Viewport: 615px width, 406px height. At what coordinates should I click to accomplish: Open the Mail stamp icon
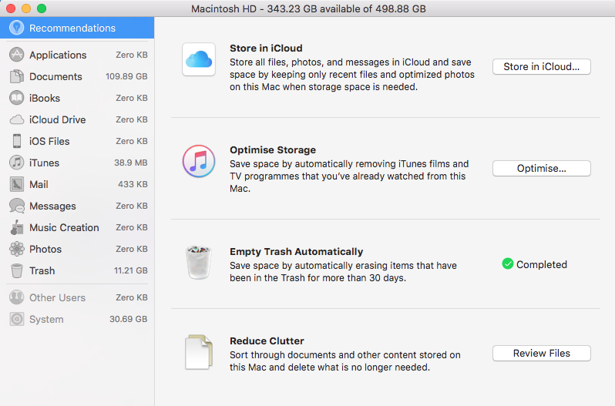click(16, 184)
